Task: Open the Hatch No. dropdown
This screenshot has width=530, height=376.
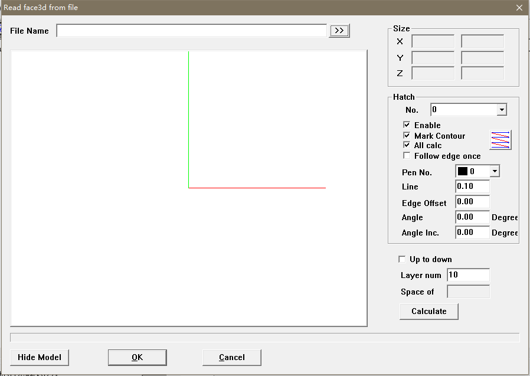Action: point(502,110)
